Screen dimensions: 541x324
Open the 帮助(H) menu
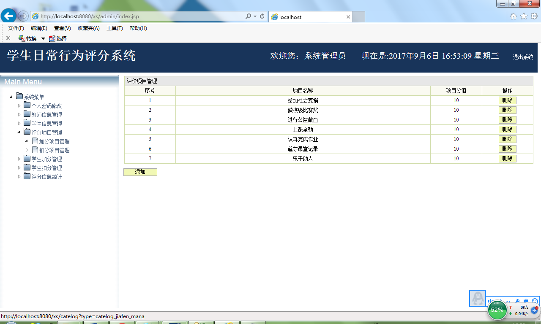click(x=138, y=28)
